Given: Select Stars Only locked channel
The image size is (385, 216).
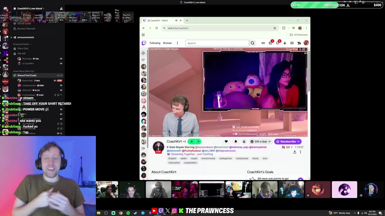Looking at the screenshot, I should coord(23,48).
